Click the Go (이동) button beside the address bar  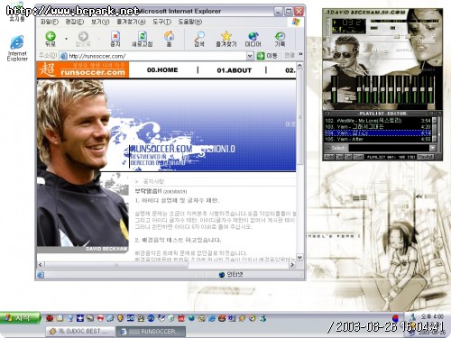pyautogui.click(x=267, y=56)
